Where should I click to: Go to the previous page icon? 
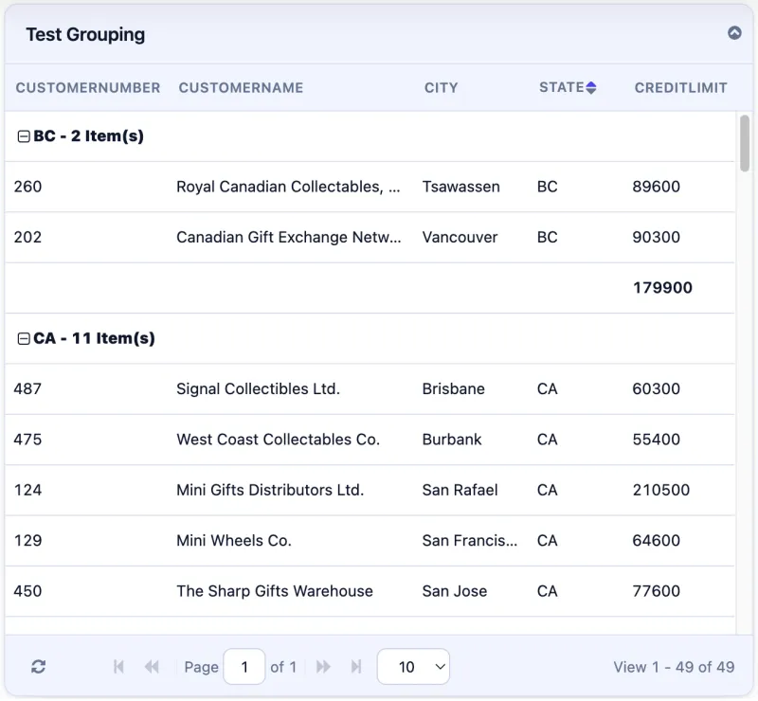point(152,667)
